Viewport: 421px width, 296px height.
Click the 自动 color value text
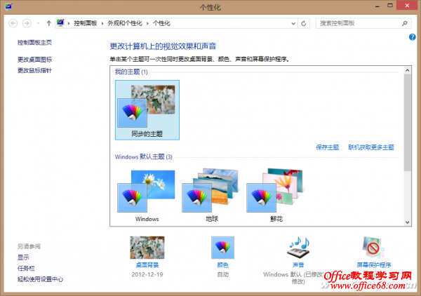pos(222,274)
